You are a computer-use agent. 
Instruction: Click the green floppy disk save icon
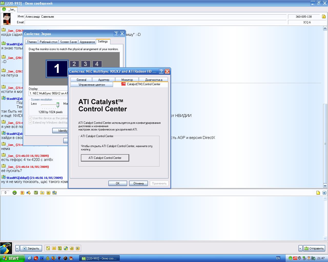pos(36,193)
